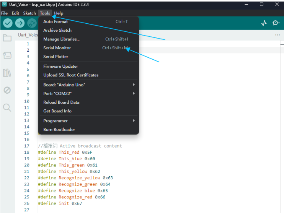Open the three-dot tab options menu

tap(277, 35)
